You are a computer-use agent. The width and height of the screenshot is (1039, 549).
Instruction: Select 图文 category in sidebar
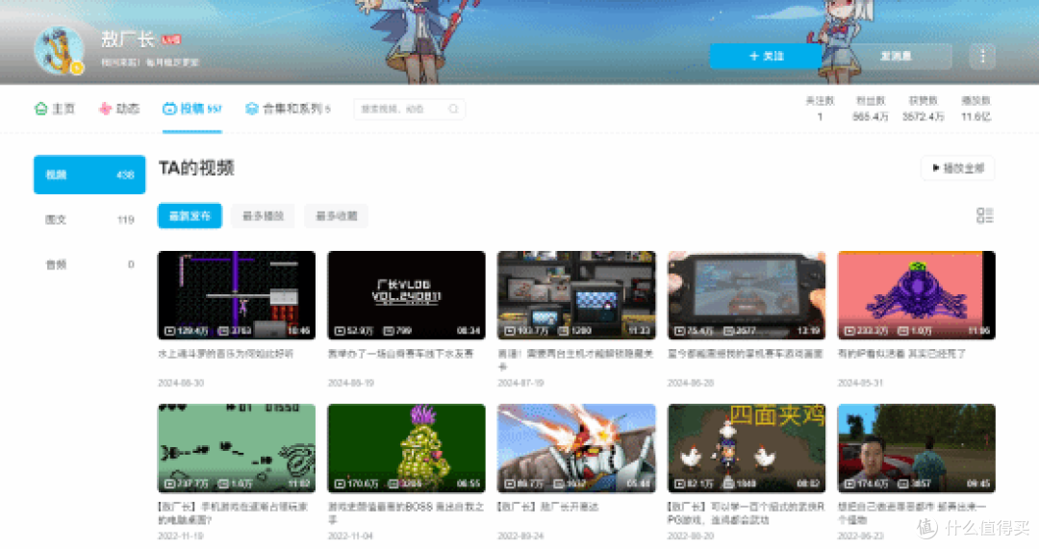click(x=89, y=220)
